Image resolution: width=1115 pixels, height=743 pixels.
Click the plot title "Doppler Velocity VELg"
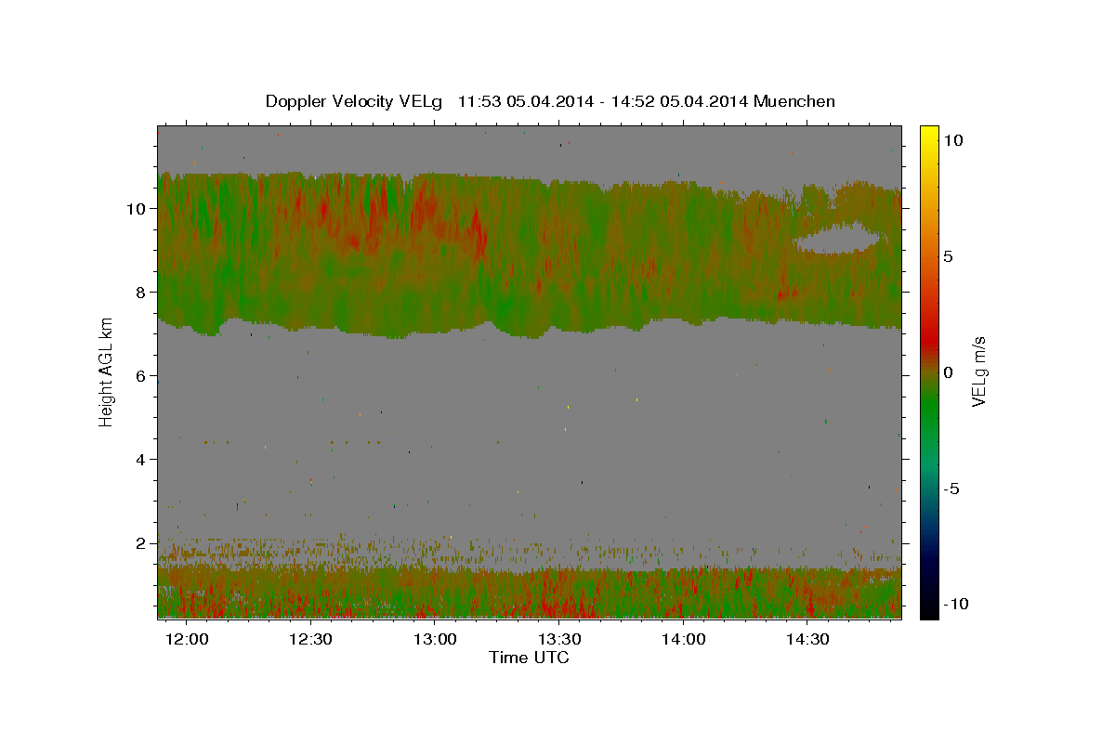click(356, 101)
